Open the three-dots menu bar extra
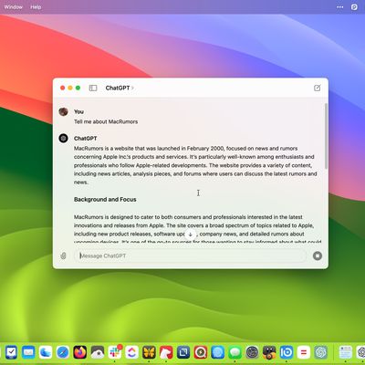The image size is (365, 365). pos(339,7)
